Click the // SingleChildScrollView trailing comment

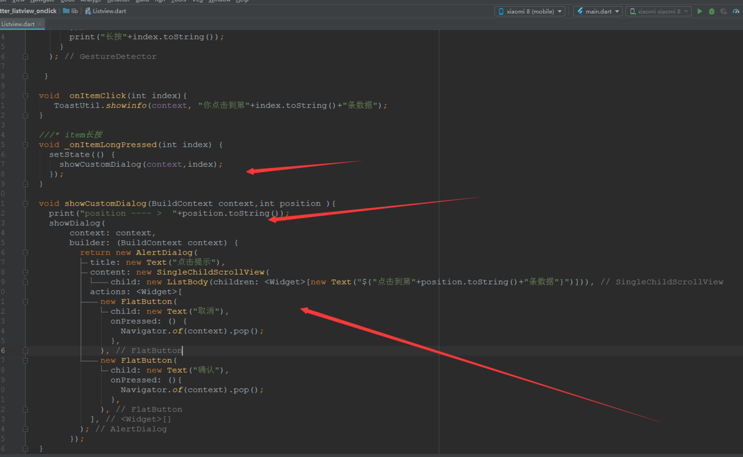coord(662,282)
